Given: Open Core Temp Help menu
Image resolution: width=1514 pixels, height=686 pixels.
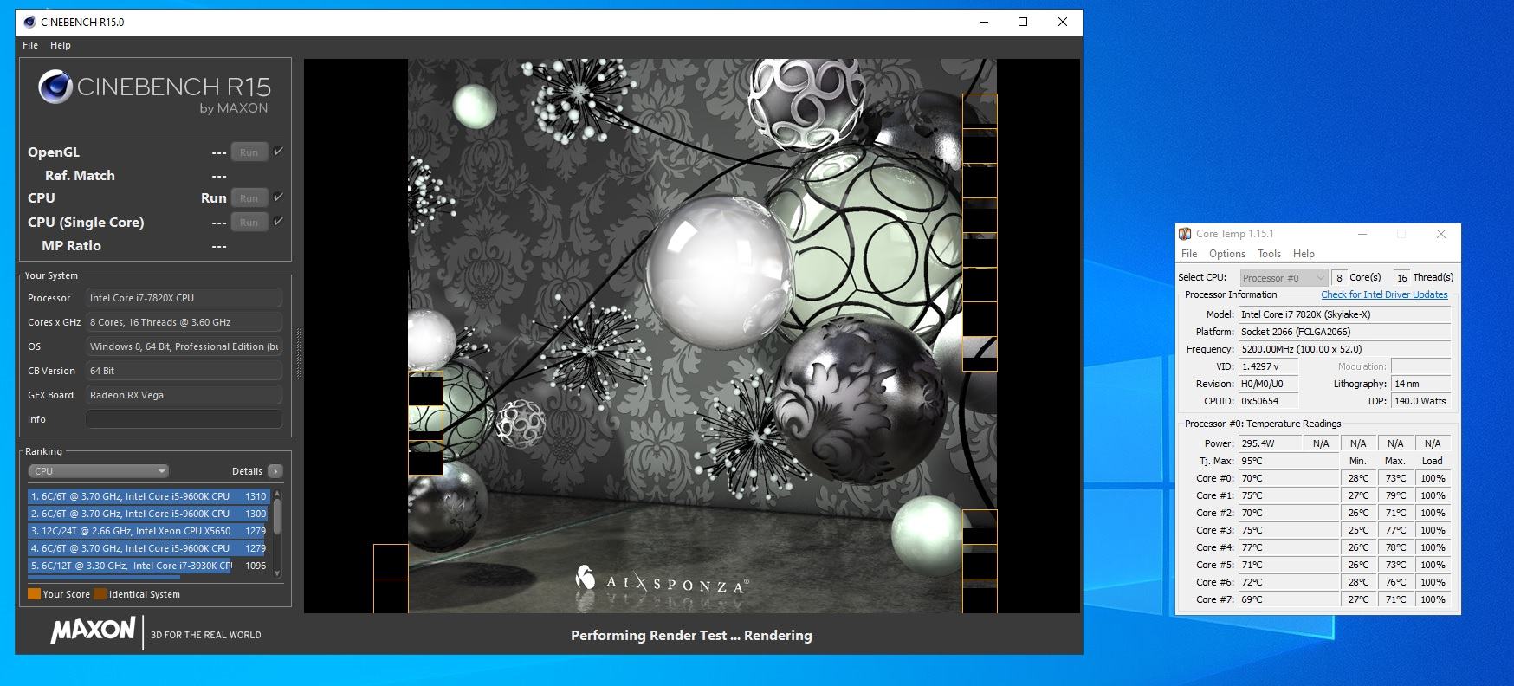Looking at the screenshot, I should point(1304,254).
